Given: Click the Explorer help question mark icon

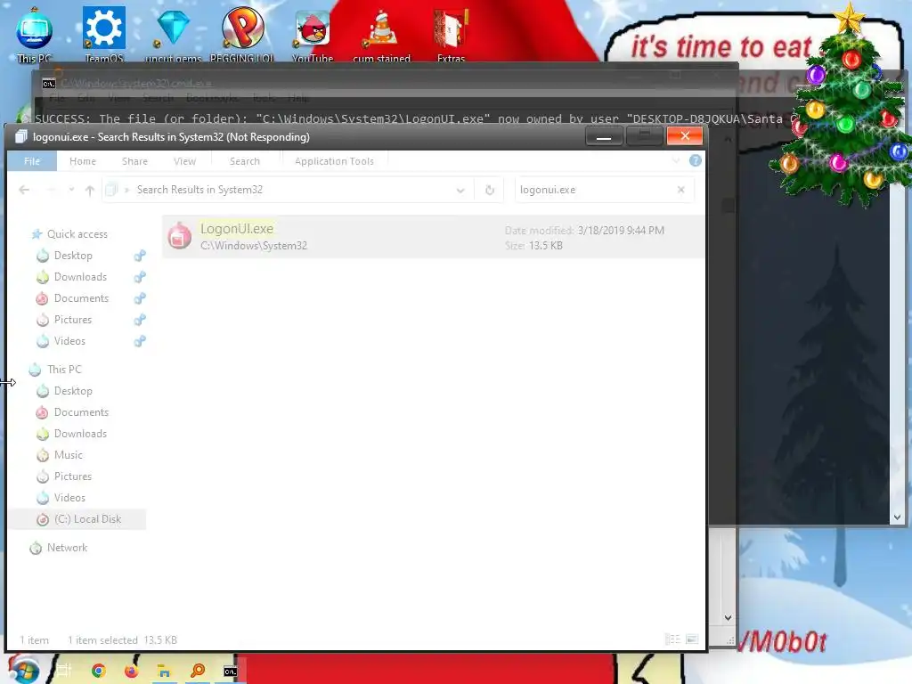Looking at the screenshot, I should 695,160.
